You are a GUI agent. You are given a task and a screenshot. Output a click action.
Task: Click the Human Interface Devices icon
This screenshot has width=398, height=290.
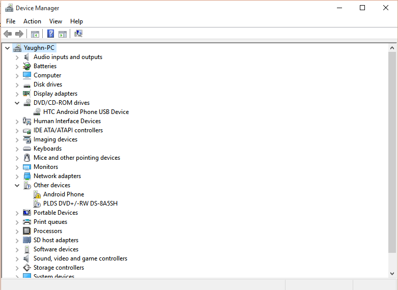(x=26, y=121)
